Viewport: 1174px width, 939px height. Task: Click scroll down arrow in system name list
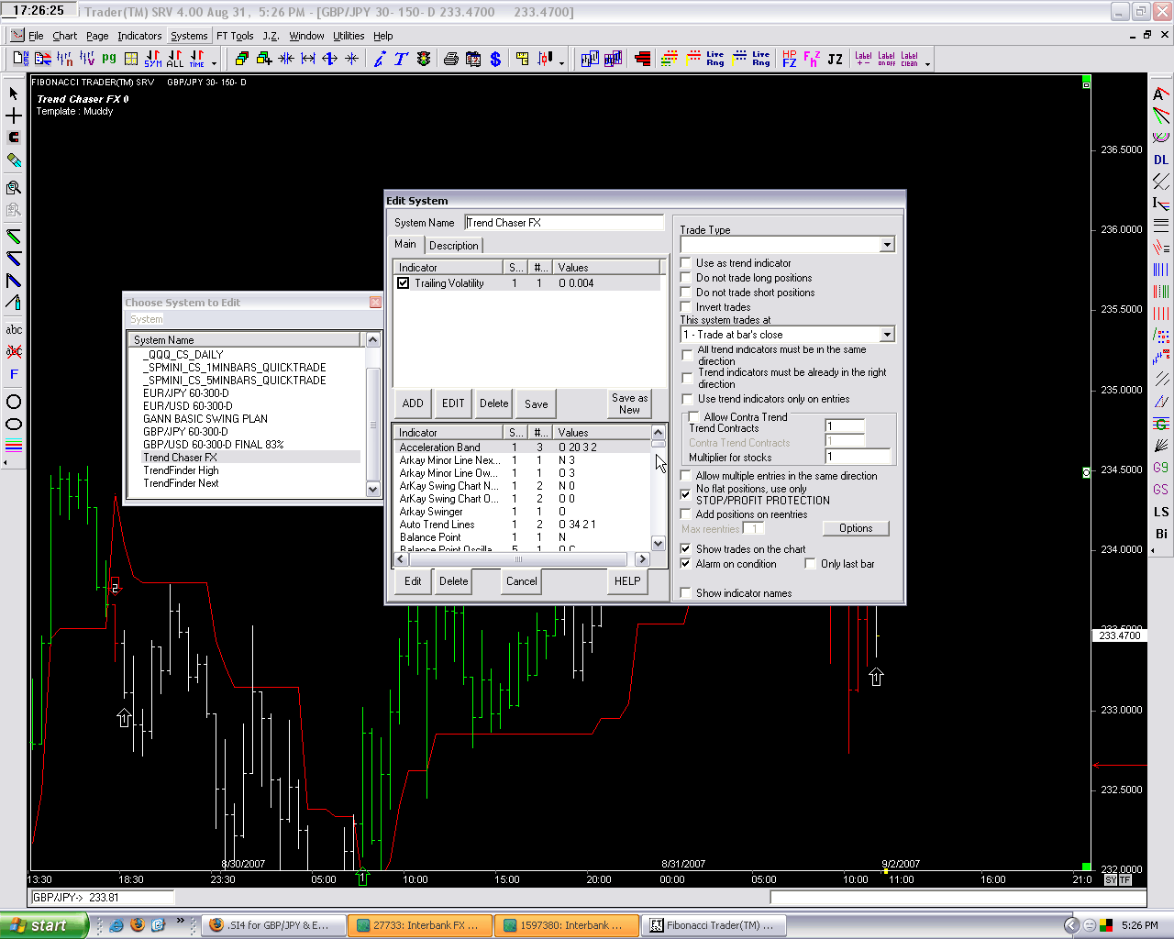click(x=372, y=490)
